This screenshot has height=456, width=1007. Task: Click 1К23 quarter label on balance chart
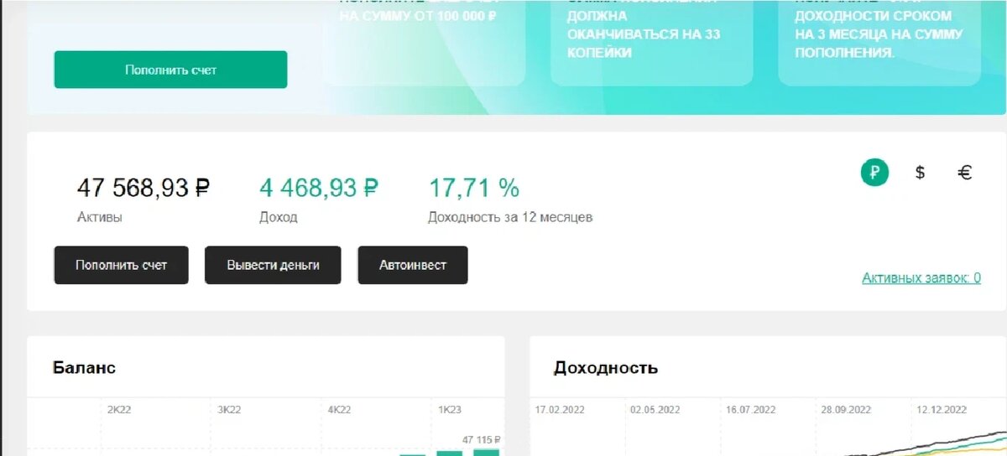(449, 410)
